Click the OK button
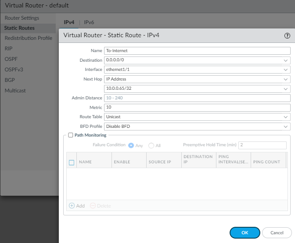Viewport: 295px width, 243px height. tap(245, 232)
